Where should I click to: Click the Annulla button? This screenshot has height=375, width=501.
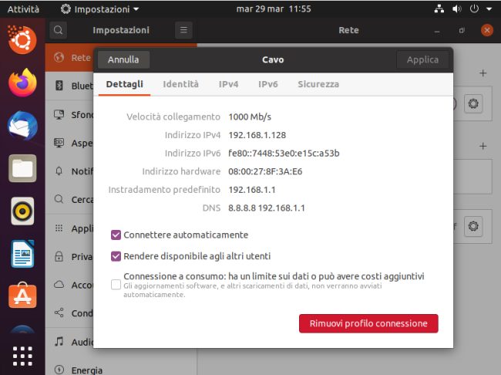pos(123,59)
